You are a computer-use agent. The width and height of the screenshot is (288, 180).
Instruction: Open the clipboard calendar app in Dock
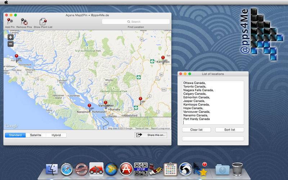[170, 169]
